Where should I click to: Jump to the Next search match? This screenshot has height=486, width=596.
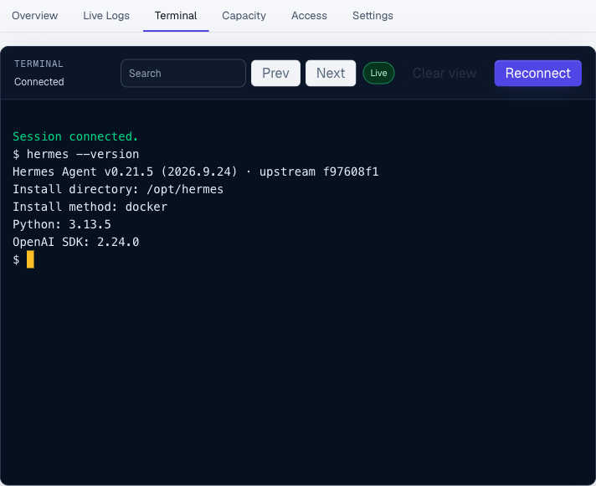[331, 74]
